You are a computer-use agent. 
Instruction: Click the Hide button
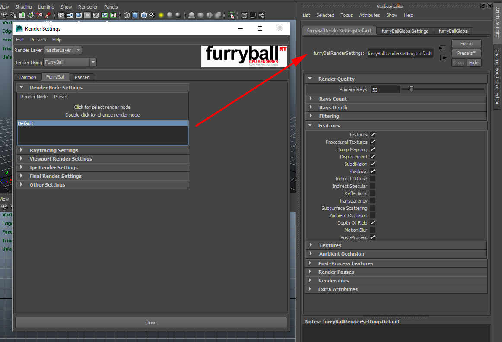coord(474,63)
